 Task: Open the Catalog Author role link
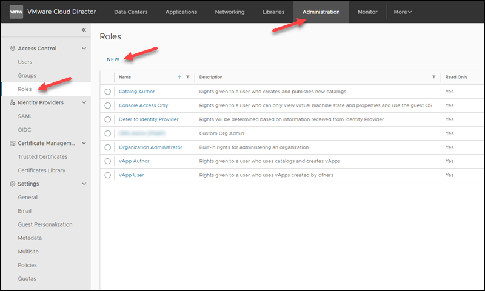tap(136, 92)
